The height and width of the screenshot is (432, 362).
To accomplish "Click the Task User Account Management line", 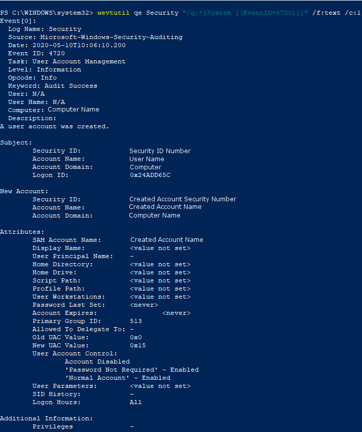I will [x=66, y=61].
